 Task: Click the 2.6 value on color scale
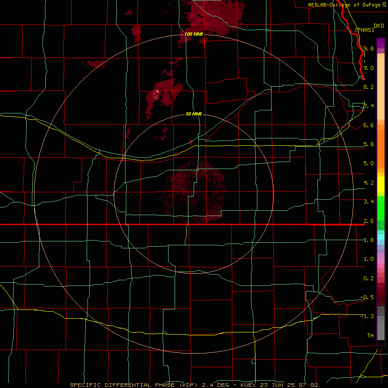click(369, 221)
